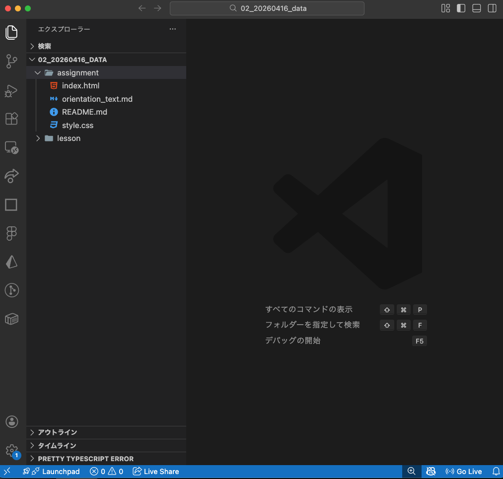Click the エクスプローラー panel title
The width and height of the screenshot is (503, 479).
(64, 29)
